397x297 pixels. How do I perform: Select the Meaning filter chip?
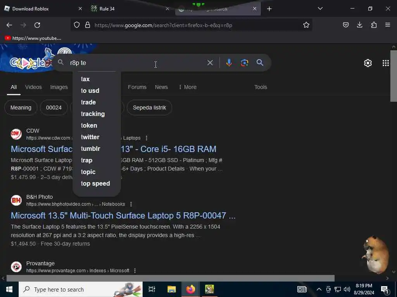(x=21, y=108)
